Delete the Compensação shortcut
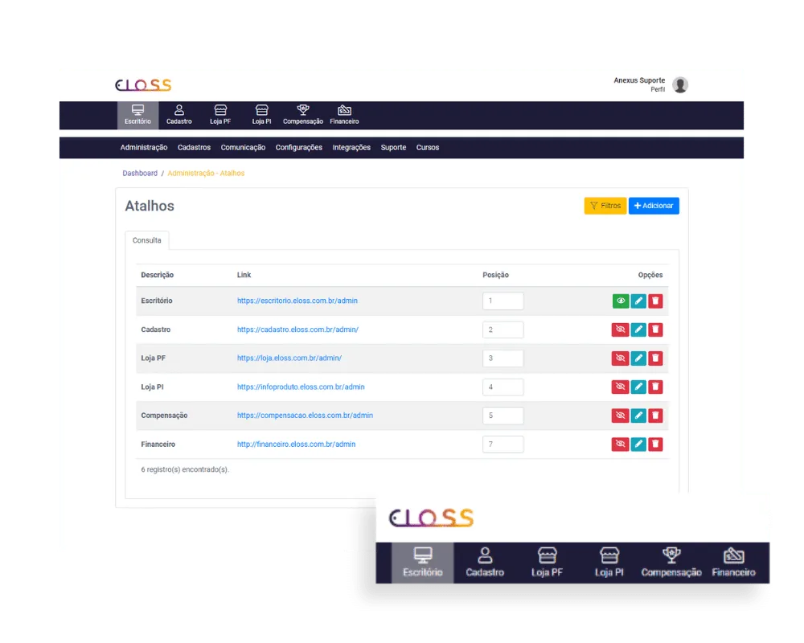The height and width of the screenshot is (643, 804). [x=655, y=416]
